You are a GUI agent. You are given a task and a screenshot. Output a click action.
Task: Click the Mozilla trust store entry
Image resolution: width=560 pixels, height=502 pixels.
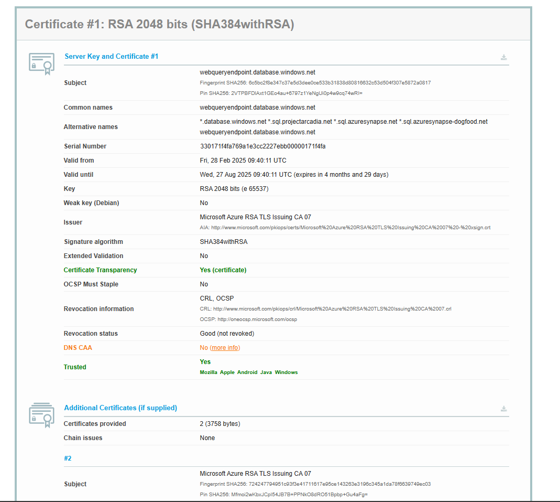pos(208,372)
